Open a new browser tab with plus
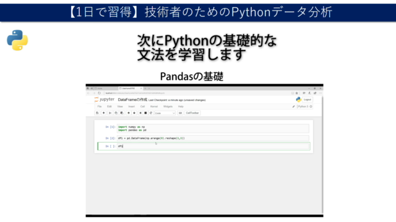The image size is (396, 222). (145, 89)
